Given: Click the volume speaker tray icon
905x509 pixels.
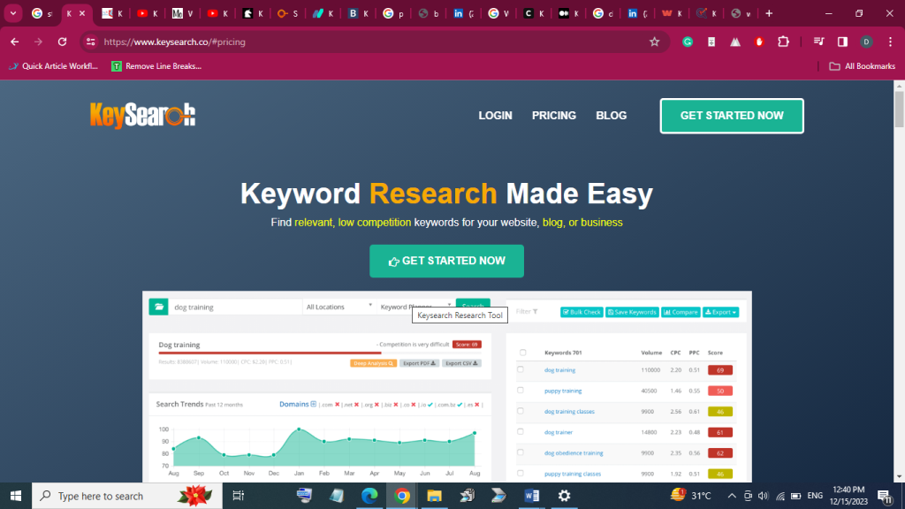Looking at the screenshot, I should [x=763, y=496].
